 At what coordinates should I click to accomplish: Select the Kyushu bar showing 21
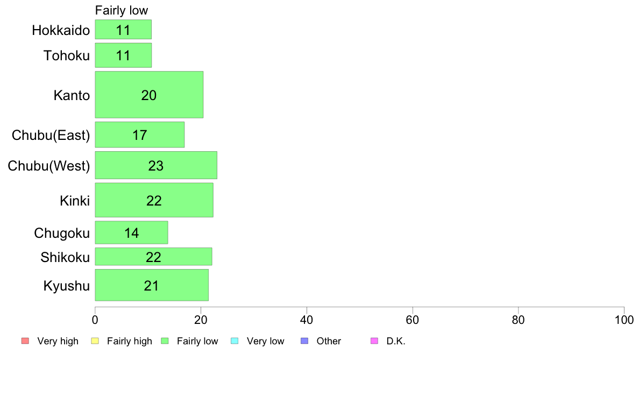[152, 285]
